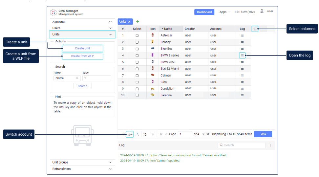
Task: Open the log for Blue Bus
Action: tap(242, 49)
